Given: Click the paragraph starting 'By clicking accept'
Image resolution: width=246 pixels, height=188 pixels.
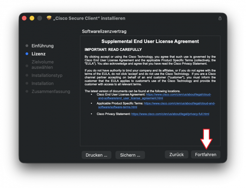Looking at the screenshot, I should (150, 60).
